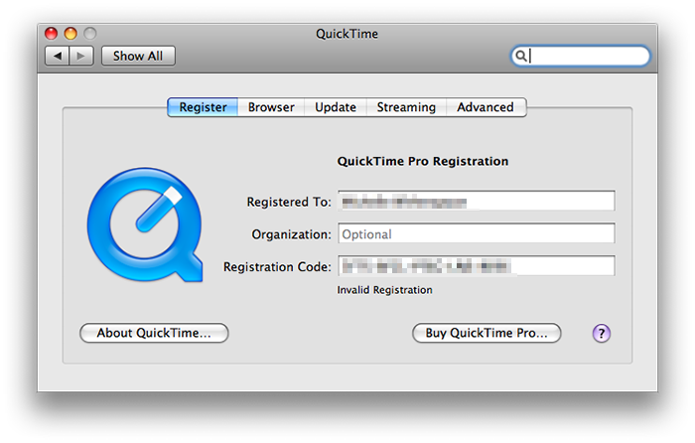
Task: Show the Advanced tab settings
Action: (x=486, y=107)
